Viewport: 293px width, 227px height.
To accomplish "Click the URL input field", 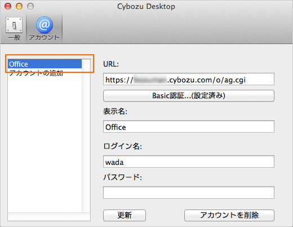I will (x=189, y=79).
